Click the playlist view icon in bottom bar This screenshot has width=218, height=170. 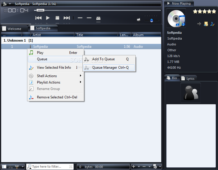coord(4,167)
